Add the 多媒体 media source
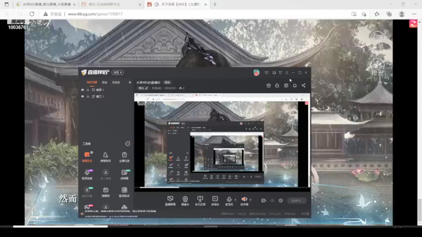 click(215, 201)
